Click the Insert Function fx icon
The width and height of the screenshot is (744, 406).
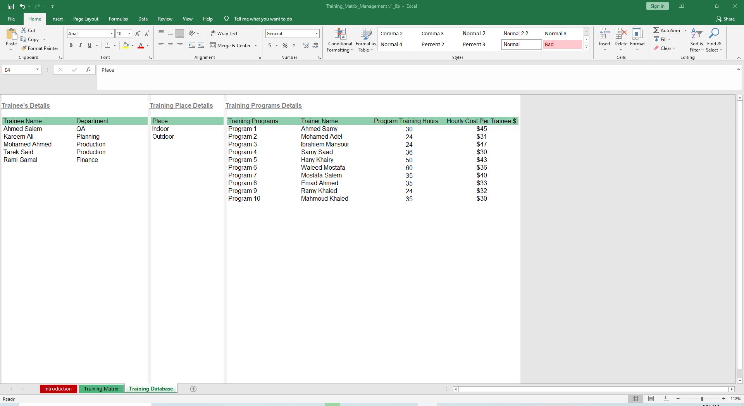(x=88, y=70)
